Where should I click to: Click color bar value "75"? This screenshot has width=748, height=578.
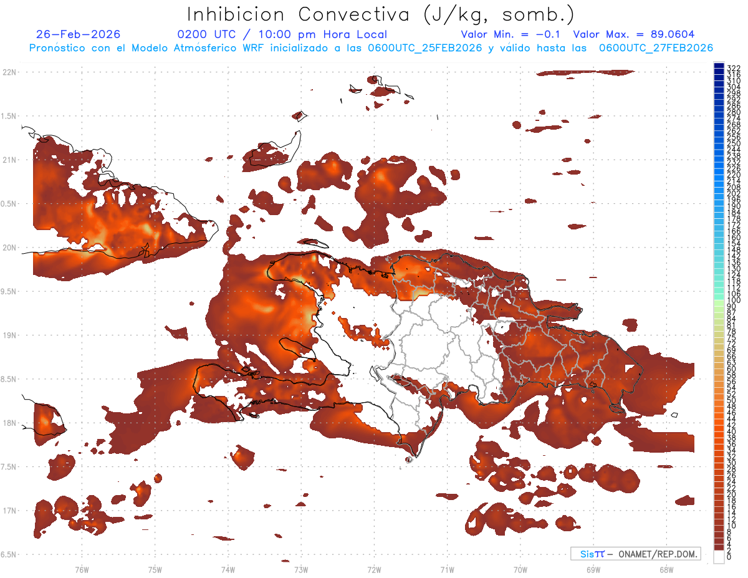[732, 338]
